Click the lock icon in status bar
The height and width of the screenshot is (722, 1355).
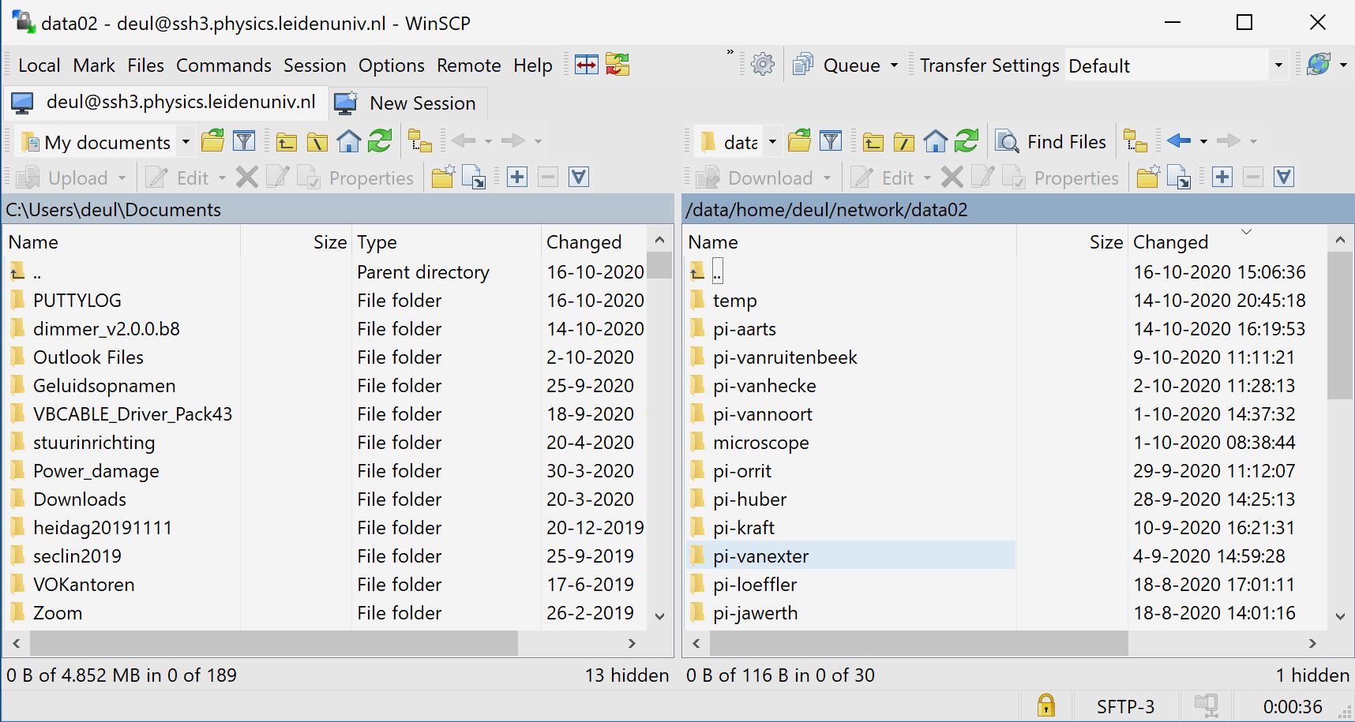[x=1046, y=705]
